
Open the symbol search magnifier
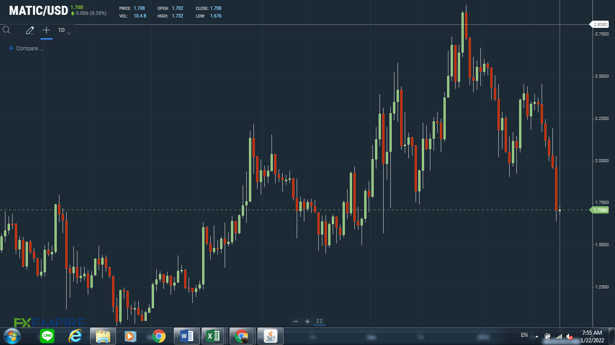click(6, 30)
